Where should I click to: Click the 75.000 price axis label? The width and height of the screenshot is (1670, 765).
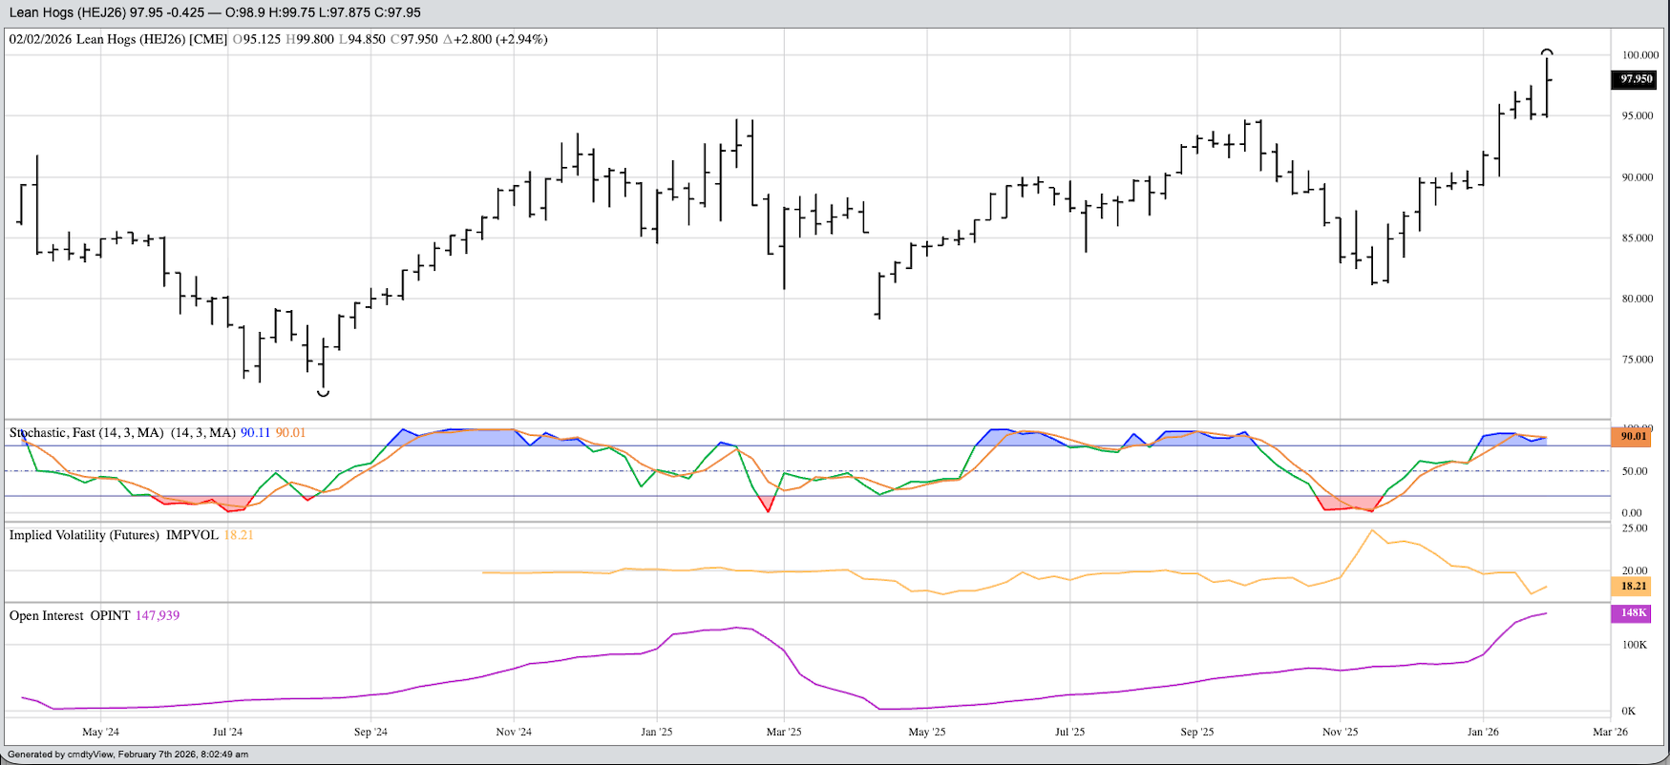pos(1637,360)
